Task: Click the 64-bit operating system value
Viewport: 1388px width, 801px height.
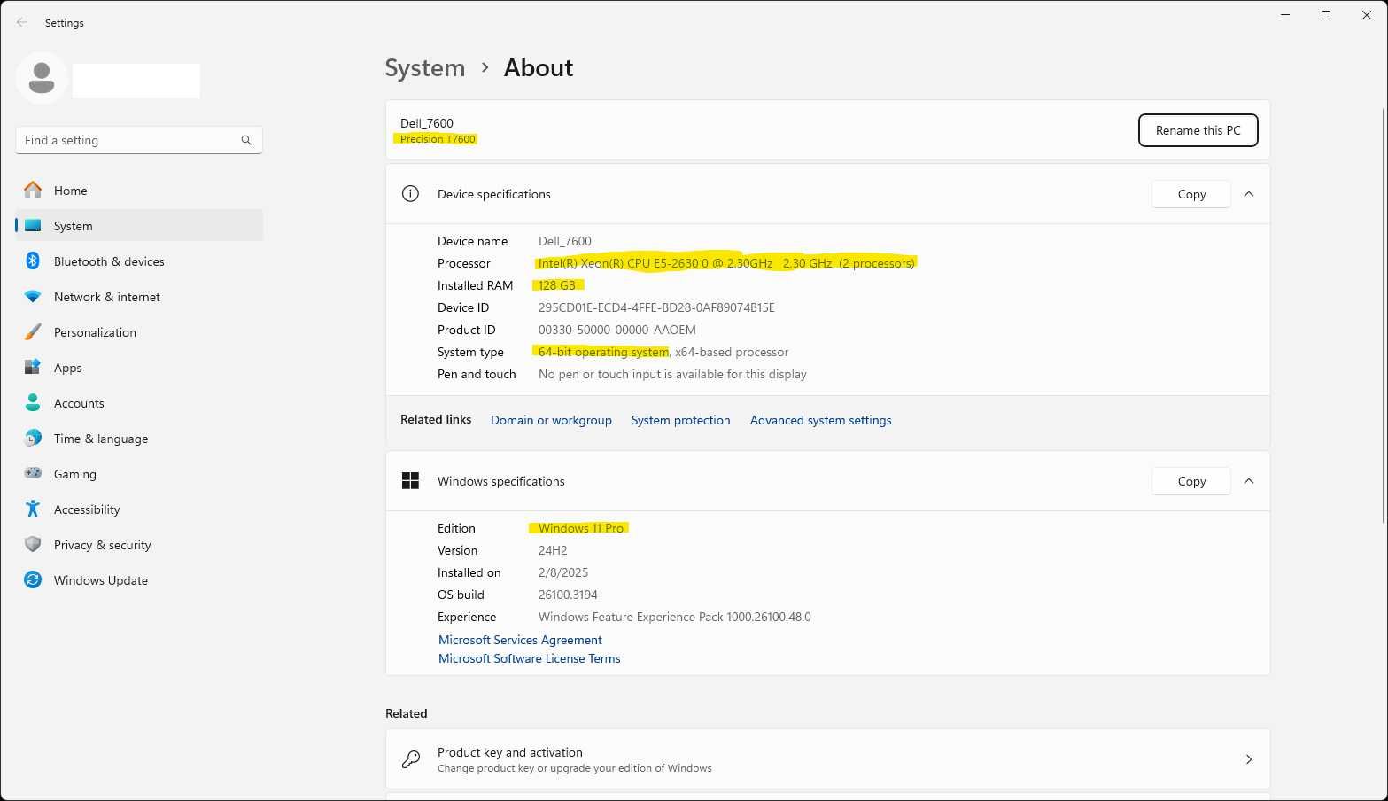Action: coord(603,352)
